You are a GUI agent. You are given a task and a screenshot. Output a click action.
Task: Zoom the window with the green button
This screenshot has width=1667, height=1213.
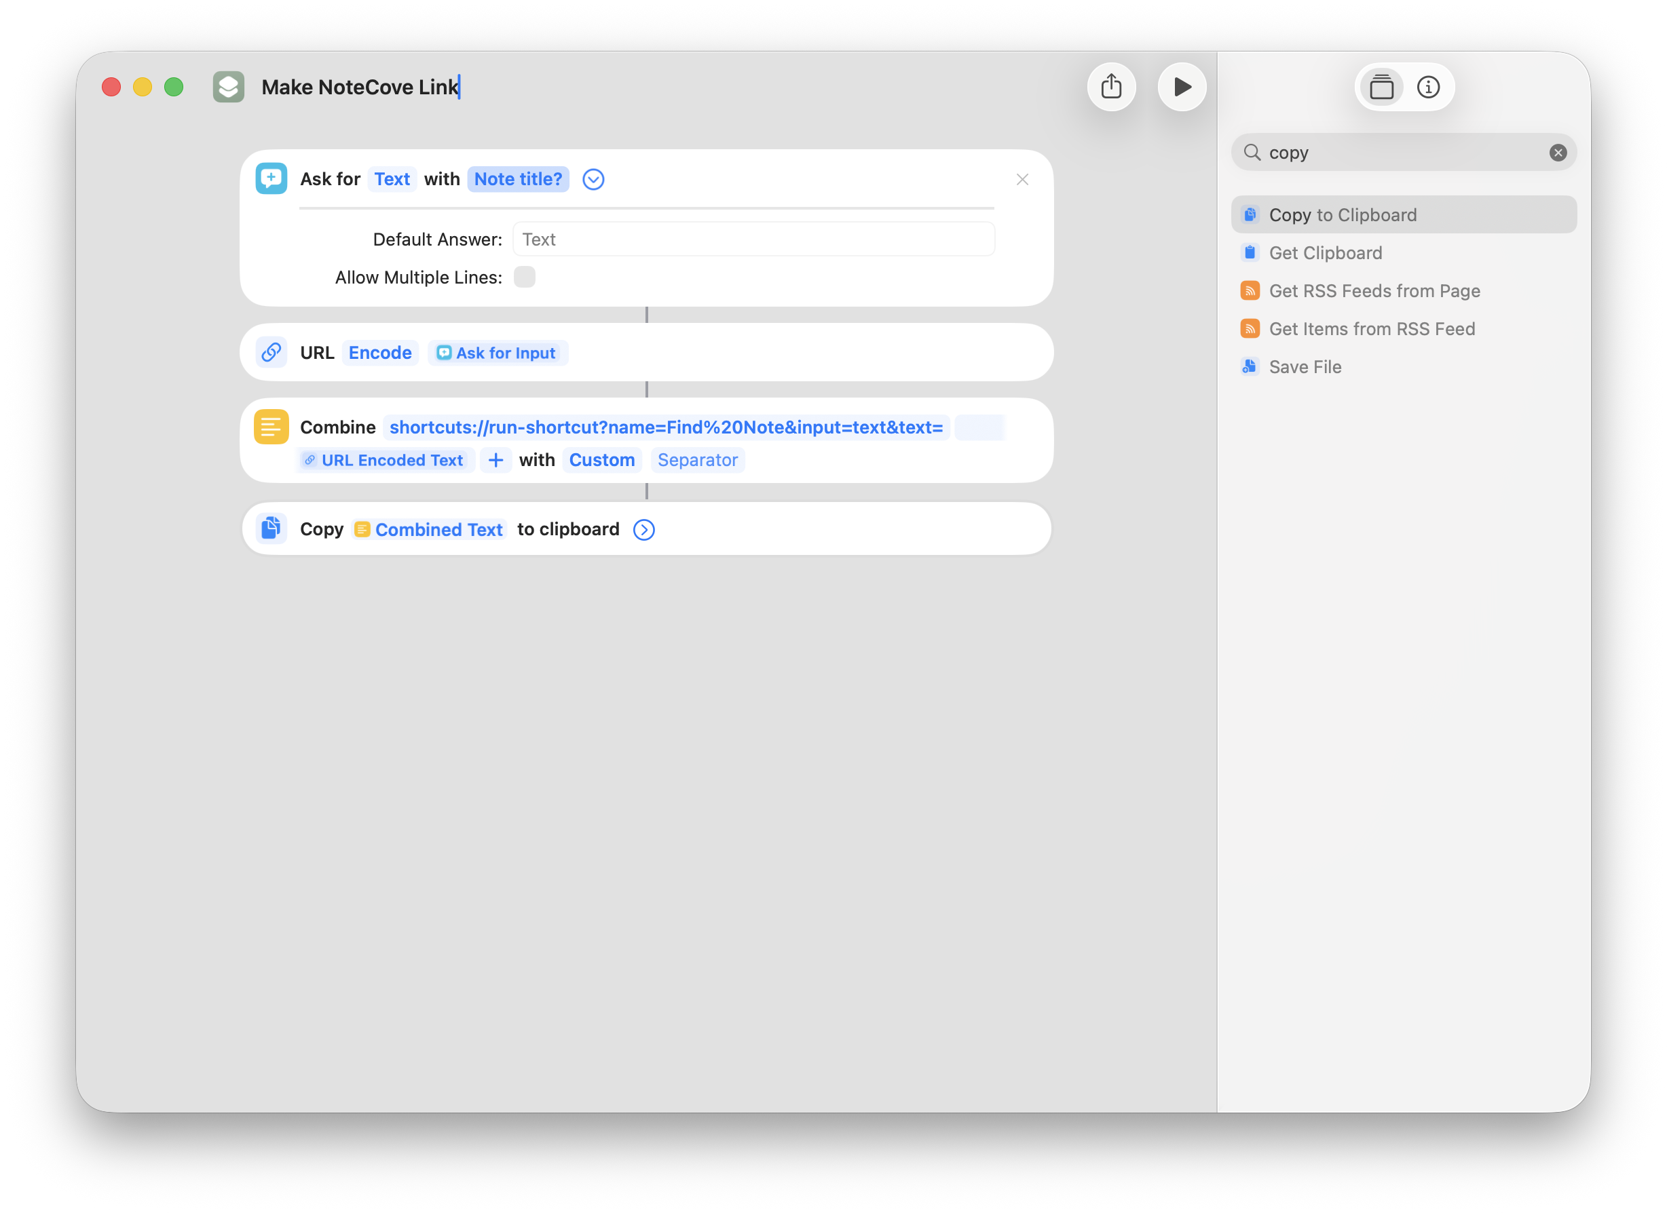174,87
